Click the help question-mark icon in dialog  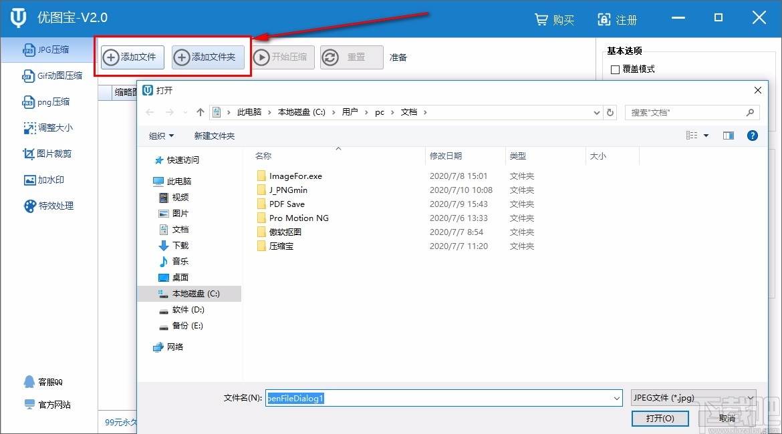tap(752, 136)
